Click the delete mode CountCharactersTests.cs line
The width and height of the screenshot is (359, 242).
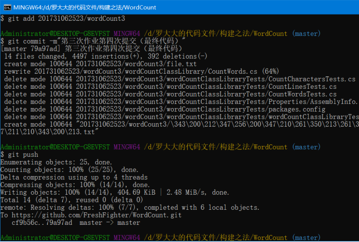(x=179, y=79)
